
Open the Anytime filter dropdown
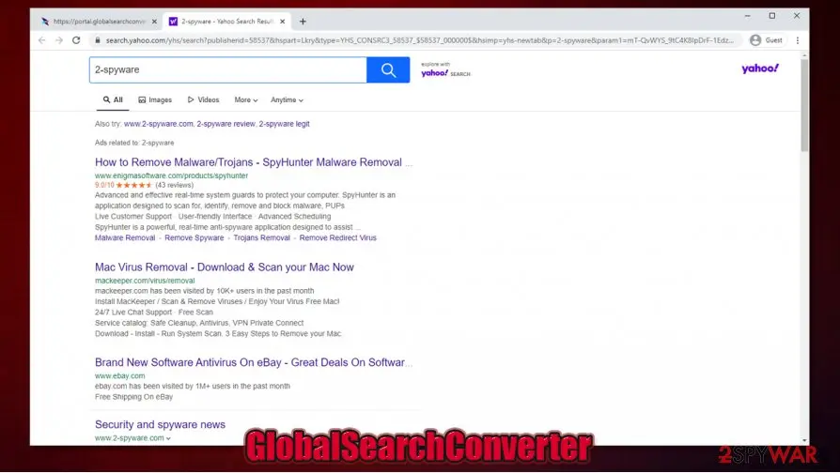coord(287,100)
